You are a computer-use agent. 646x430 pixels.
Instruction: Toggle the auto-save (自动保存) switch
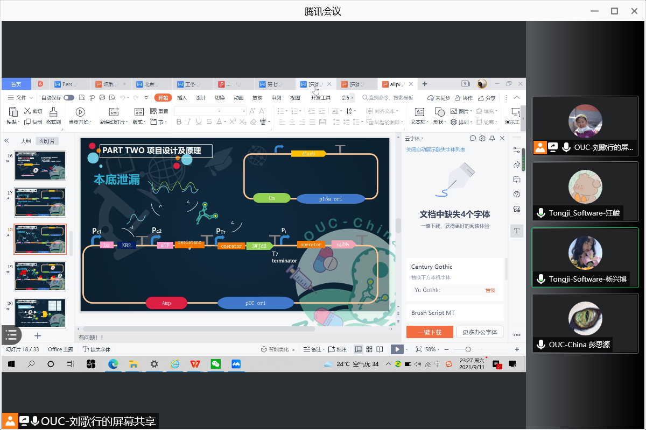point(69,98)
